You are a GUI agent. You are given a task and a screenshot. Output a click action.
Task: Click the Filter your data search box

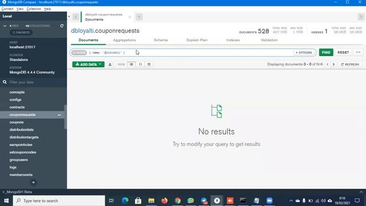click(33, 82)
